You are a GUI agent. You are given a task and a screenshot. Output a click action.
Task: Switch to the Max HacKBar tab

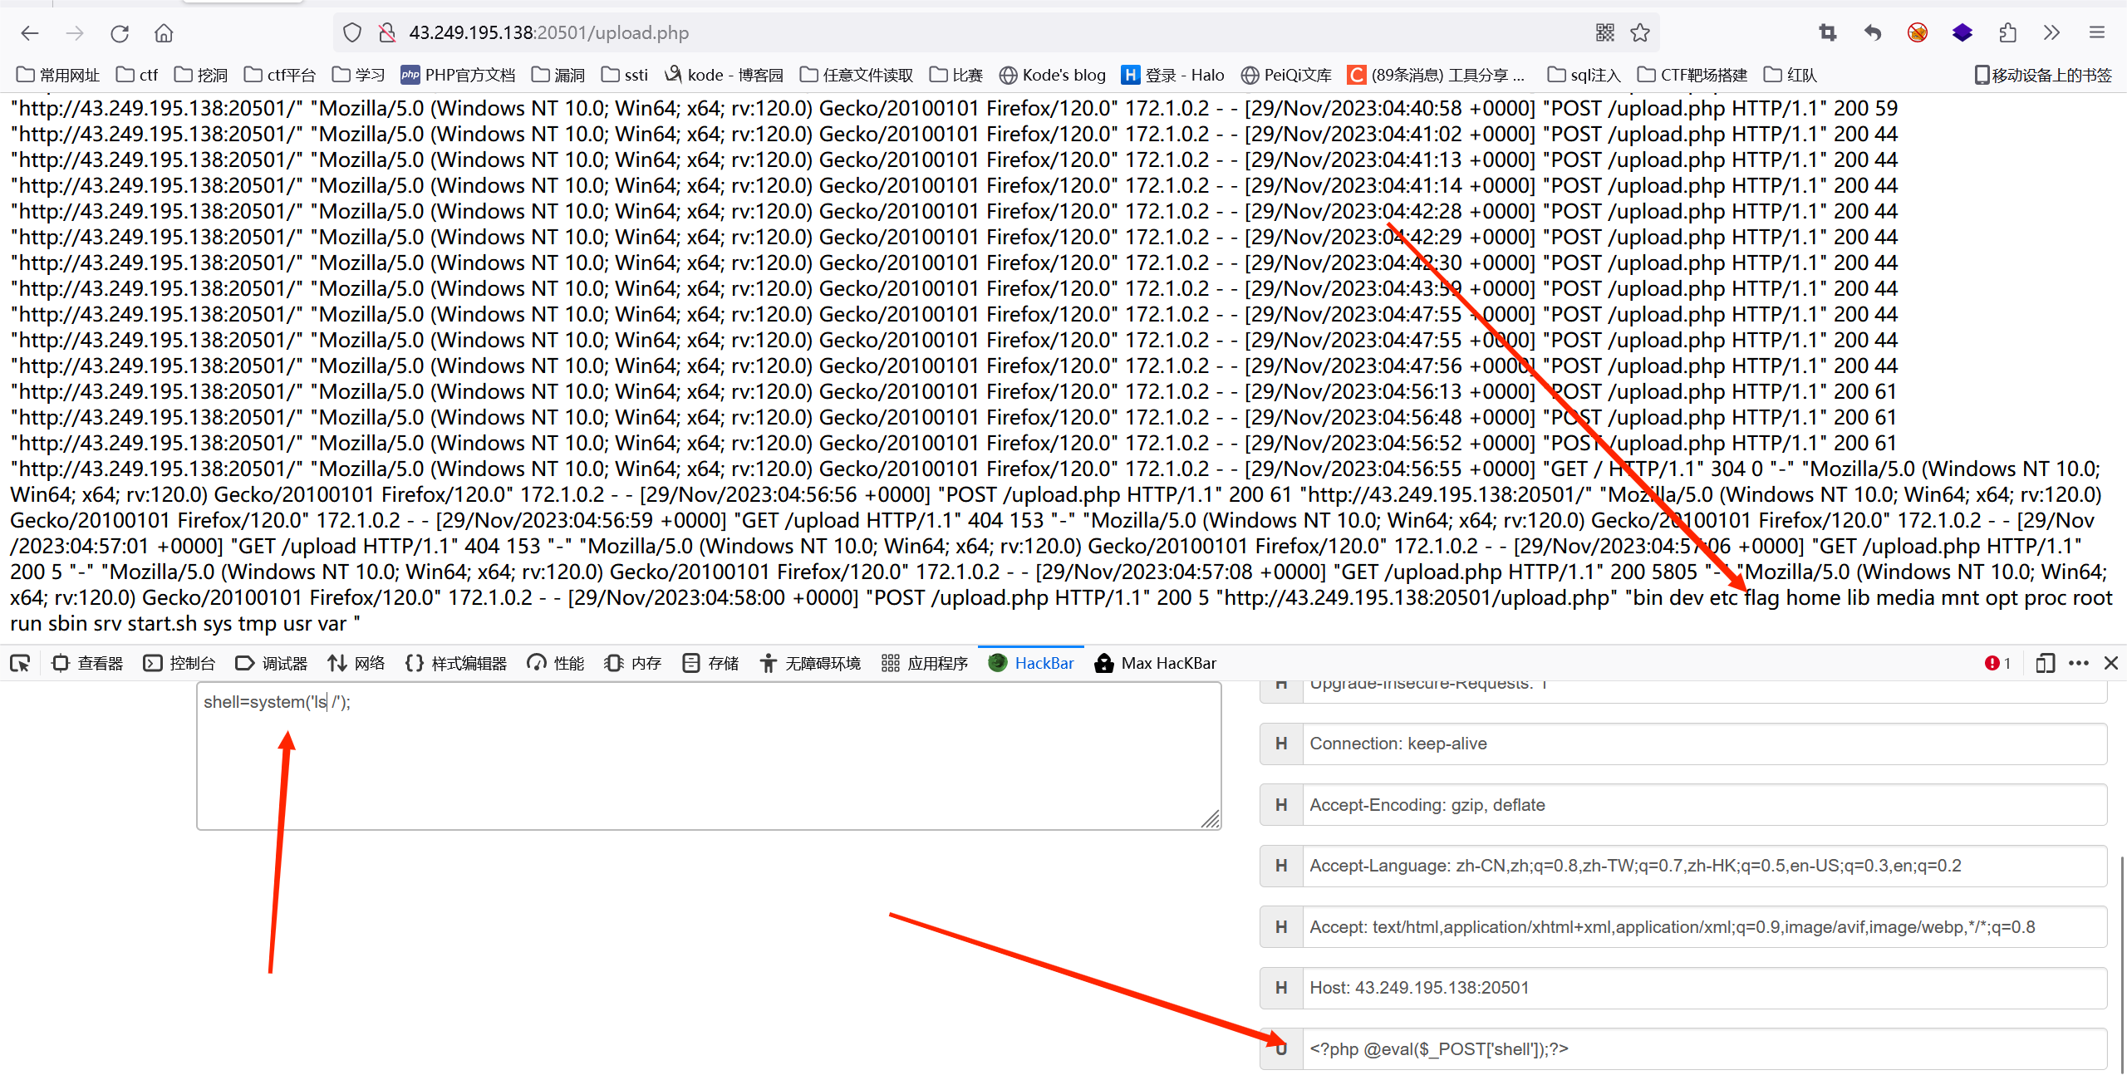click(x=1156, y=663)
